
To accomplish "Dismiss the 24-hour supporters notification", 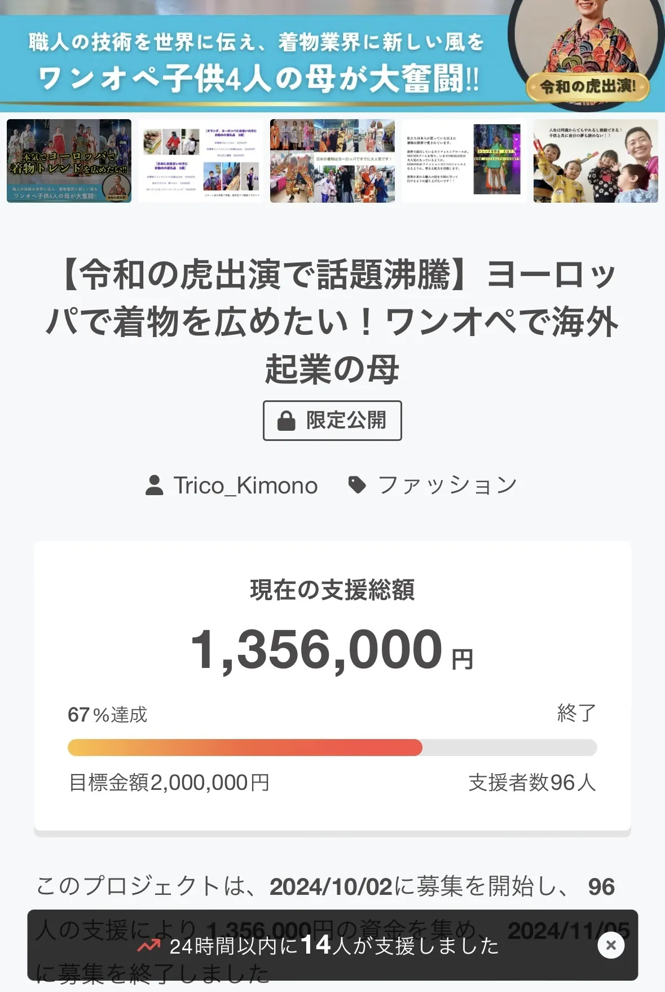I will coord(611,945).
